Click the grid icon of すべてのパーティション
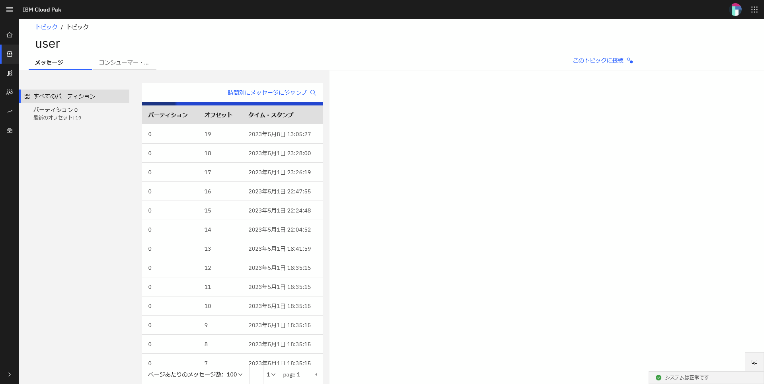 [27, 96]
